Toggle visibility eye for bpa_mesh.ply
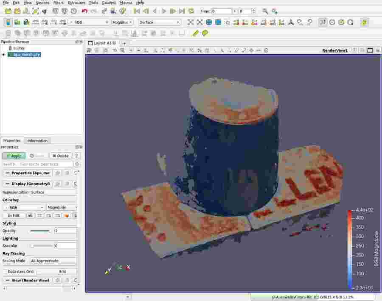382x301 pixels. [x=3, y=55]
